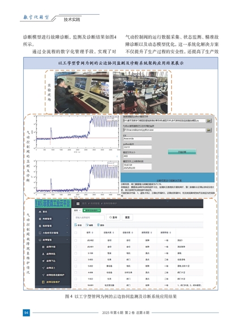Check the row checkbox for JG-002
The width and height of the screenshot is (242, 329).
click(76, 240)
